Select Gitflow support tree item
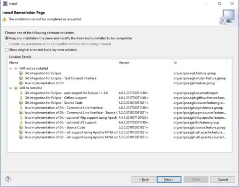 pyautogui.click(x=55, y=98)
